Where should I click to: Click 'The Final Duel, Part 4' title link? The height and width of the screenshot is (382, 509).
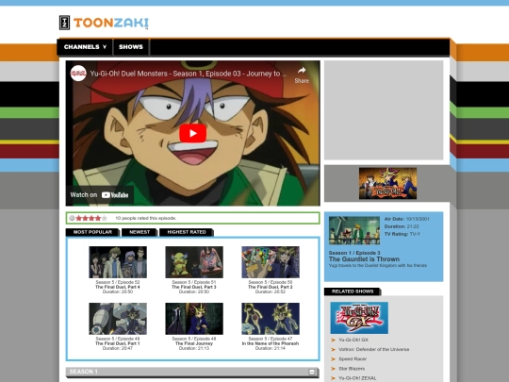point(118,287)
